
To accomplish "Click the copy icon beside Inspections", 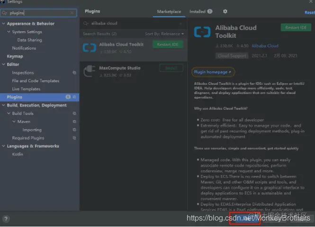I will (x=74, y=72).
